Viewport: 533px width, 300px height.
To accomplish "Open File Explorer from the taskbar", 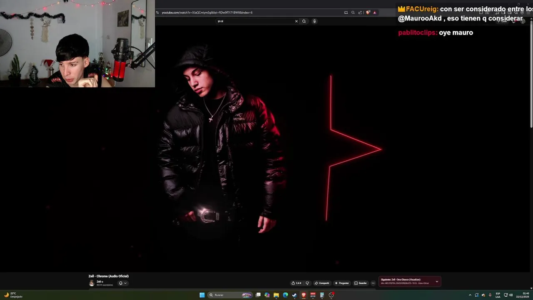I will (276, 295).
